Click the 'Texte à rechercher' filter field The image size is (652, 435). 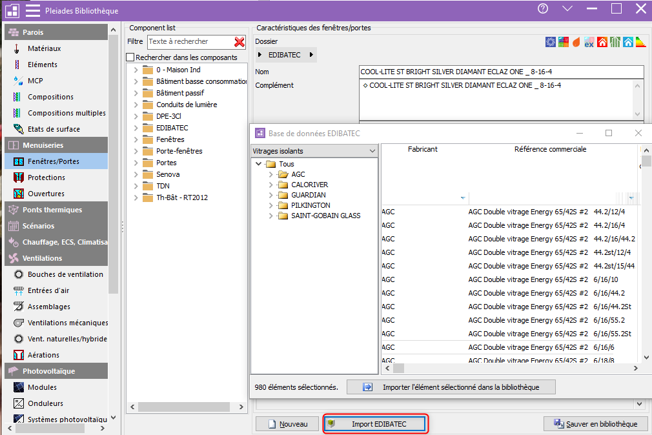click(x=187, y=42)
